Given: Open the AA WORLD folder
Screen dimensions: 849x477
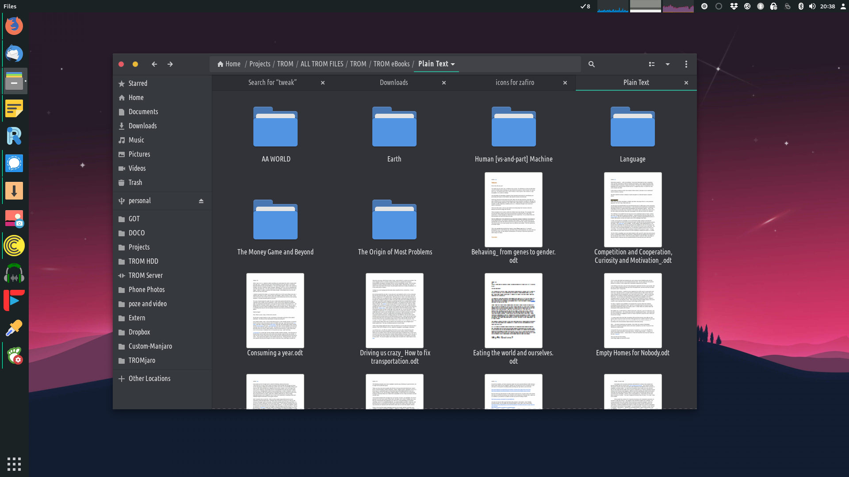Looking at the screenshot, I should [x=275, y=128].
